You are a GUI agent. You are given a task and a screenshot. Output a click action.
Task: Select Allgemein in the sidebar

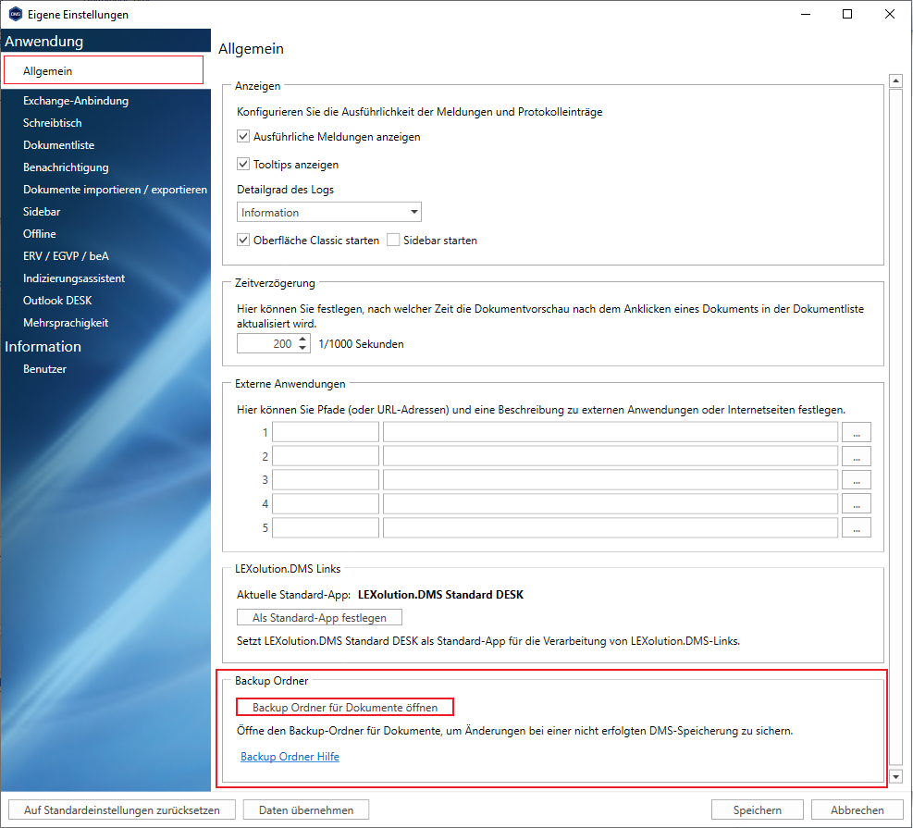click(x=104, y=70)
